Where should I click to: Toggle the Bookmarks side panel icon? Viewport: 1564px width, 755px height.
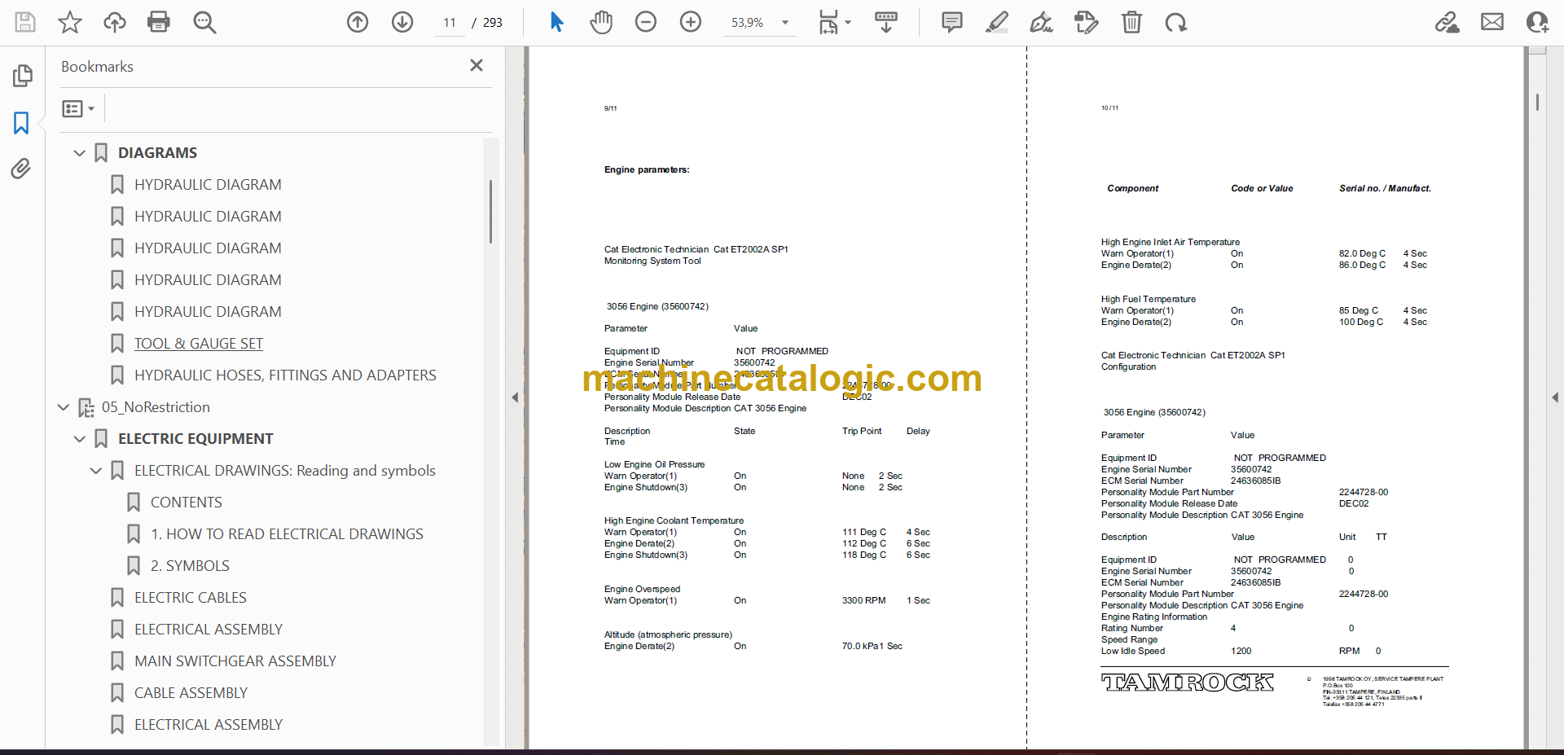point(21,123)
